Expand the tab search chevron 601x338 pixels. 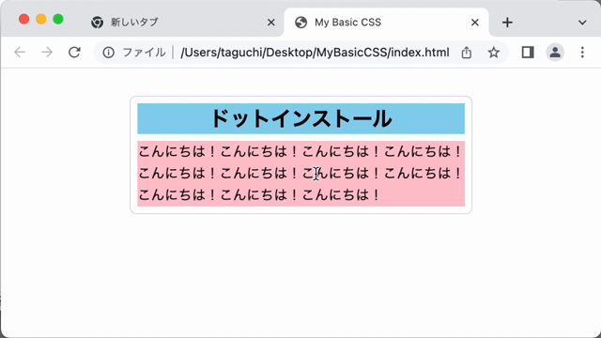tap(582, 23)
